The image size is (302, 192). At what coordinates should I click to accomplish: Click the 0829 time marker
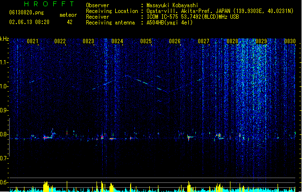[x=261, y=41]
